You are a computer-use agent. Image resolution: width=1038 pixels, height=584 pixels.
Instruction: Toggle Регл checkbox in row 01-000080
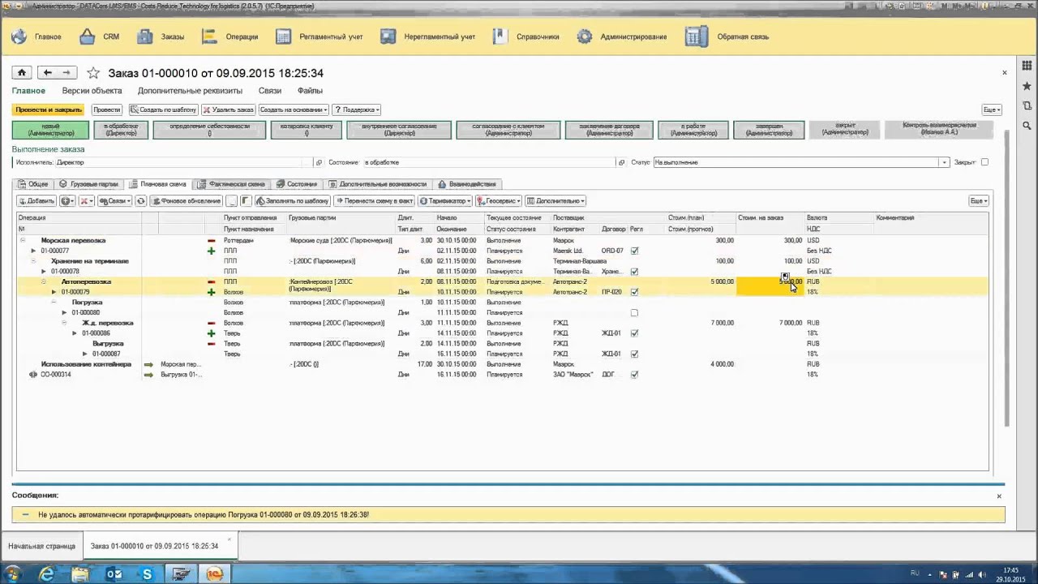(634, 312)
